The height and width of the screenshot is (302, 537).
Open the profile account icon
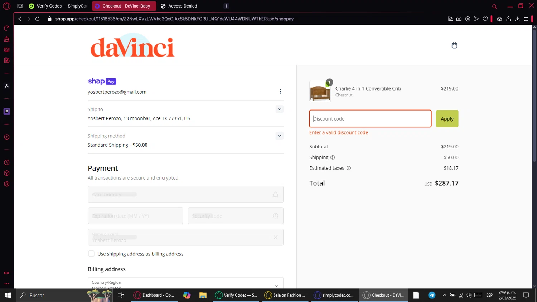[x=508, y=19]
